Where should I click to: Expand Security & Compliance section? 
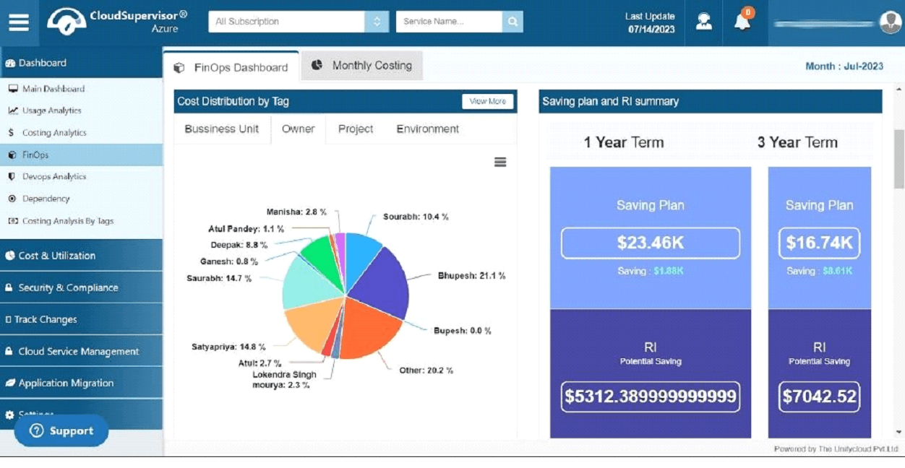click(x=81, y=287)
